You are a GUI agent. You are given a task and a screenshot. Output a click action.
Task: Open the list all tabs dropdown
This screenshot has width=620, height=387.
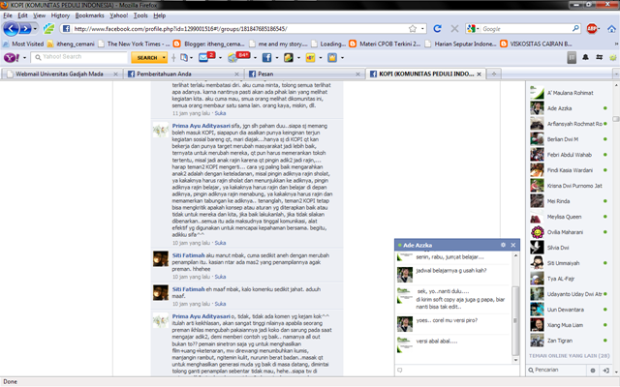click(616, 74)
